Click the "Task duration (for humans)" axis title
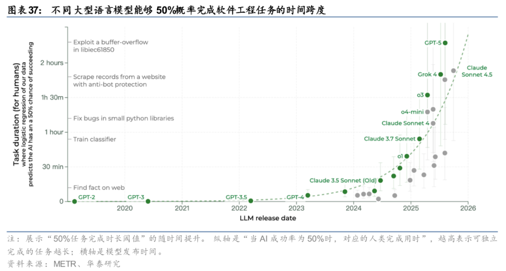The image size is (506, 271). coord(16,114)
